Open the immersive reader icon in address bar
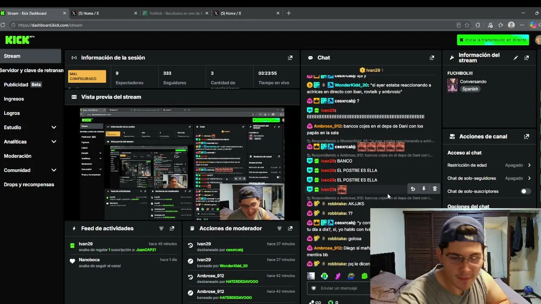This screenshot has height=304, width=541. pos(459,25)
